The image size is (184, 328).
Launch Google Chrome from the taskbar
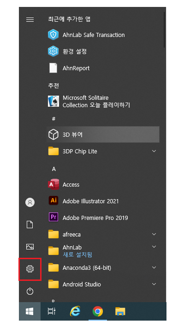coord(98,312)
